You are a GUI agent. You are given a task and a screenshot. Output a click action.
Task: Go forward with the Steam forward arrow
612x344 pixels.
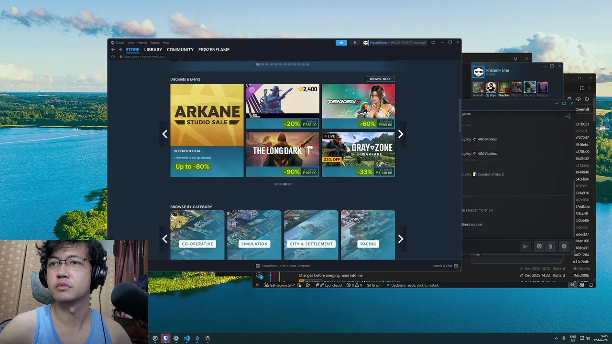pyautogui.click(x=120, y=50)
